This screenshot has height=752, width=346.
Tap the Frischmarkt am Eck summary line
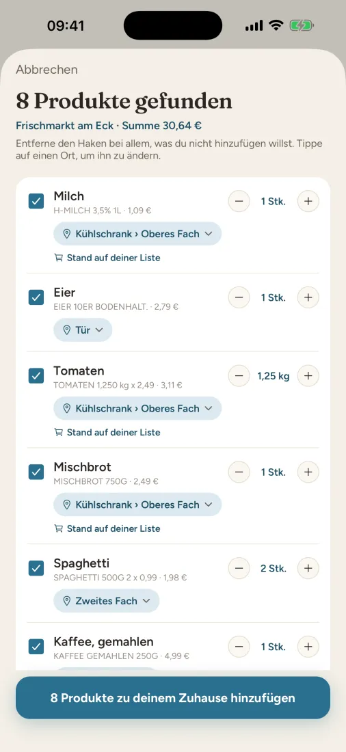click(109, 126)
